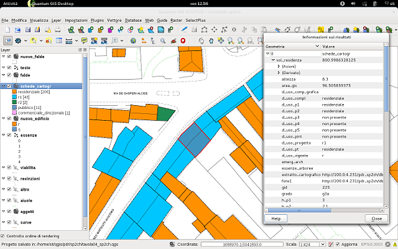Image resolution: width=398 pixels, height=249 pixels.
Task: Toggle Controllo ordine di rendering checkbox
Action: [3, 237]
